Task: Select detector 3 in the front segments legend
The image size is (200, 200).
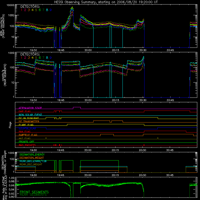Action: click(29, 10)
